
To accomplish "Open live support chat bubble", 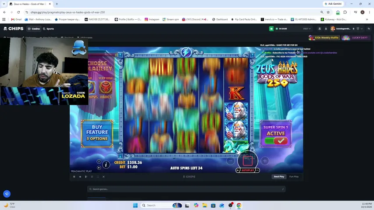I will (7, 194).
